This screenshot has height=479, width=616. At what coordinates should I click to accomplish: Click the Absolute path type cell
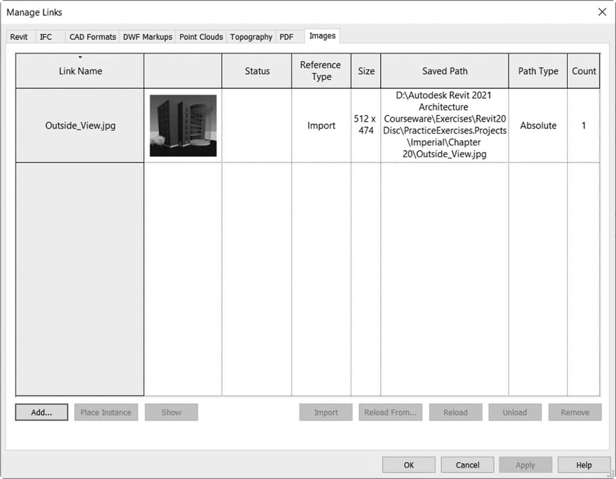tap(538, 125)
